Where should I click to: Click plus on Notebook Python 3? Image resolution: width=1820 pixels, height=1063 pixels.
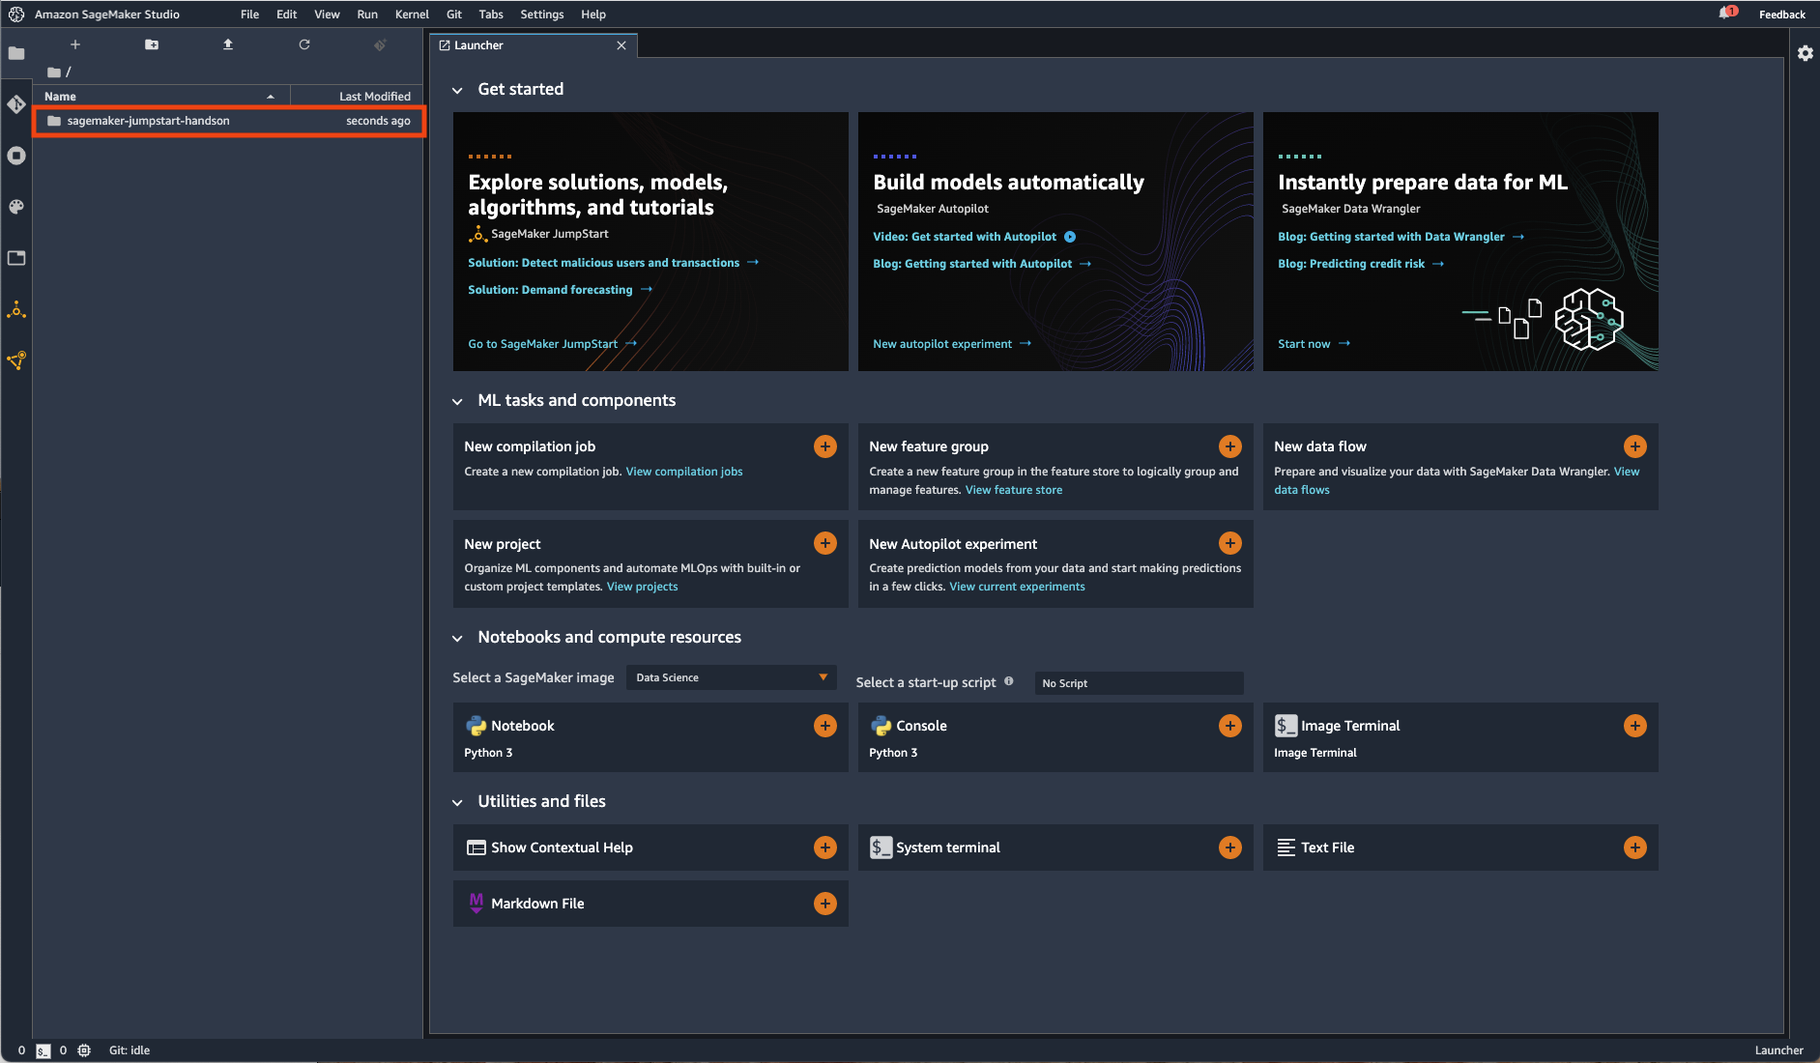pos(825,726)
